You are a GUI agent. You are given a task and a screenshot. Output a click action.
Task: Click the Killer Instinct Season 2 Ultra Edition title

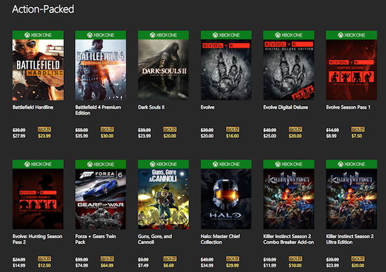point(350,239)
